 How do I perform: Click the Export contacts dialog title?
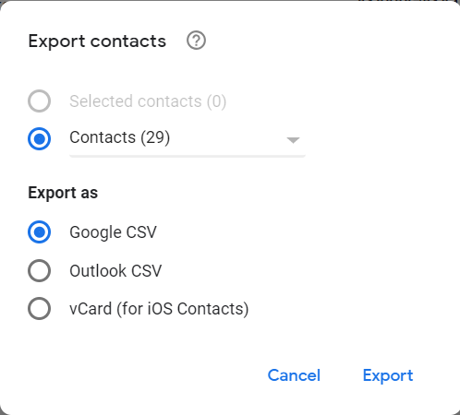click(97, 41)
